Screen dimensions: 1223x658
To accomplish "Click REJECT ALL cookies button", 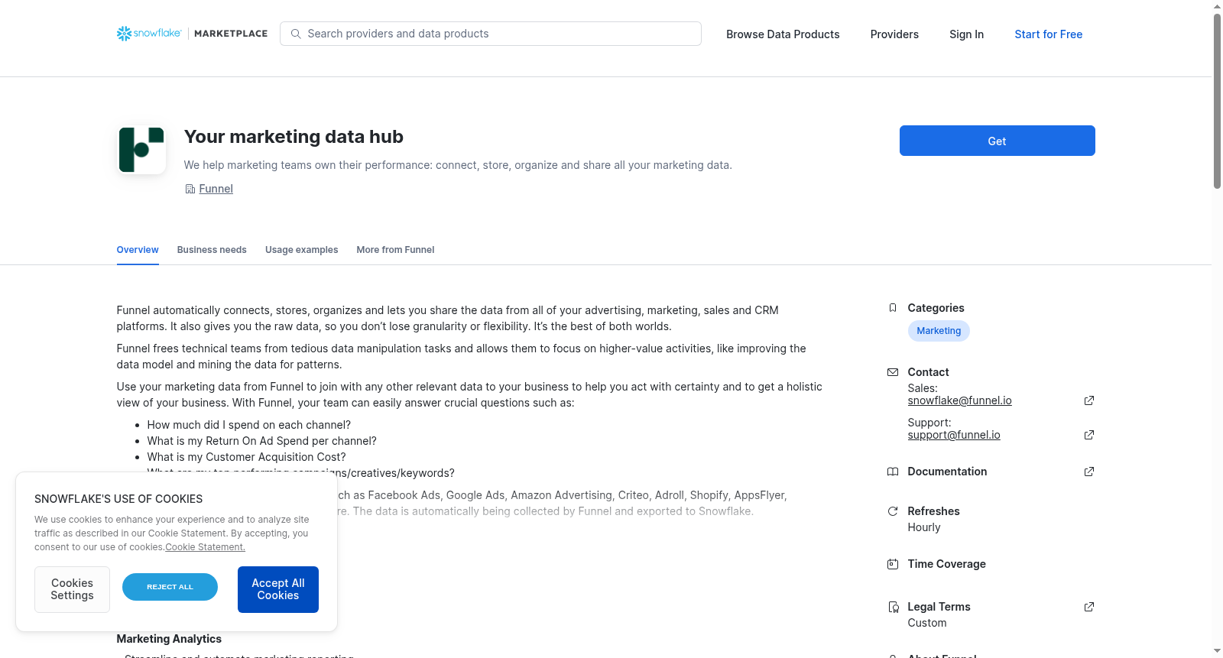I will [170, 587].
